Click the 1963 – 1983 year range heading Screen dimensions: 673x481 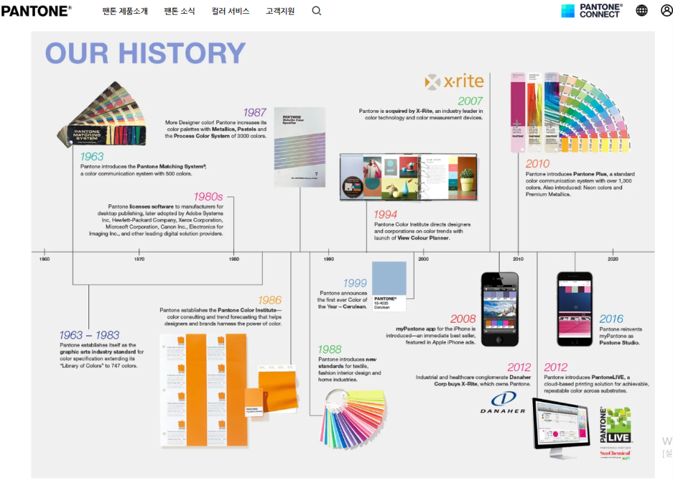[x=89, y=335]
